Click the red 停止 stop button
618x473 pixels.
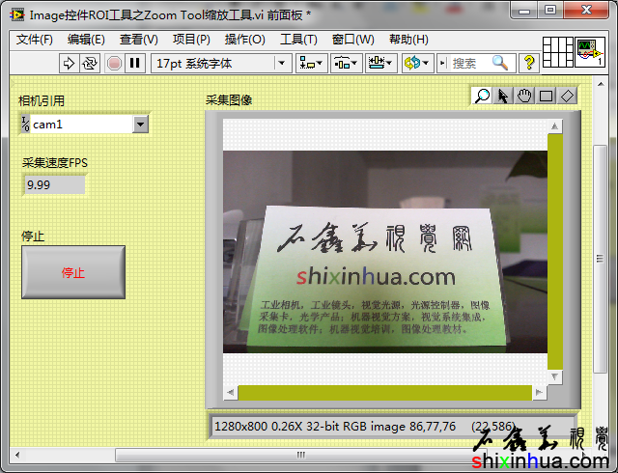click(x=73, y=273)
